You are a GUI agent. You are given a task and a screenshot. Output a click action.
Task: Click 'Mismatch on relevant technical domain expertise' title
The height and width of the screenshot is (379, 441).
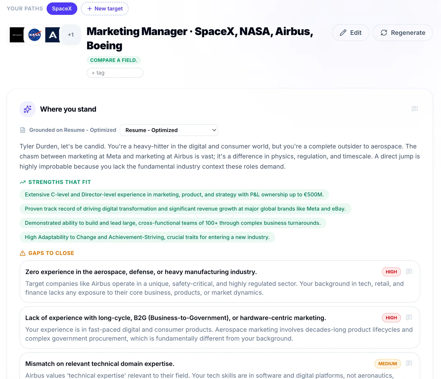(x=100, y=364)
